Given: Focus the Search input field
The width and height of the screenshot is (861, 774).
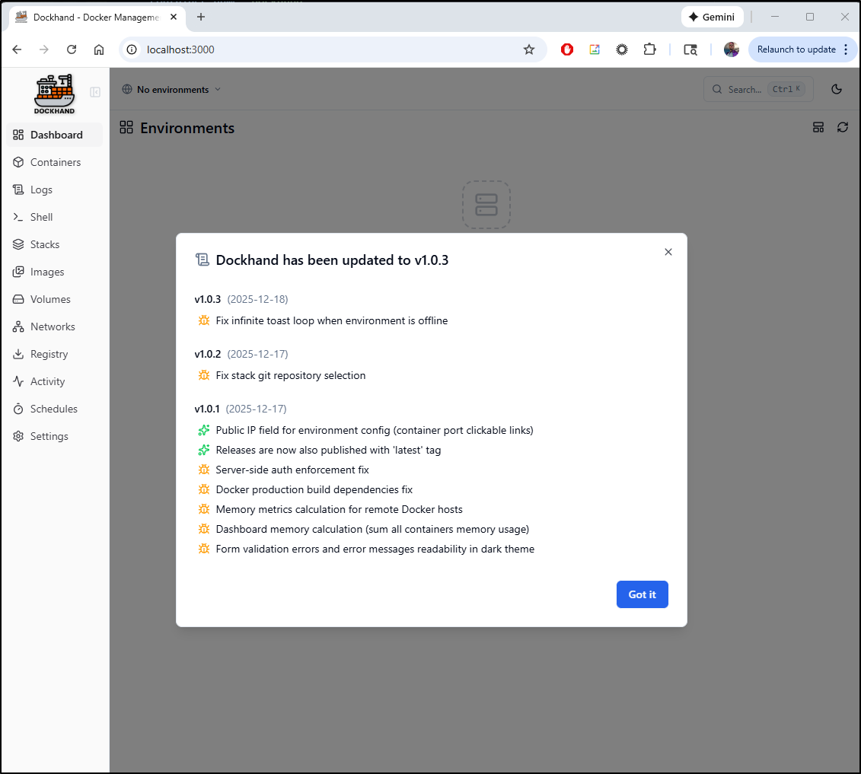Looking at the screenshot, I should pos(757,89).
